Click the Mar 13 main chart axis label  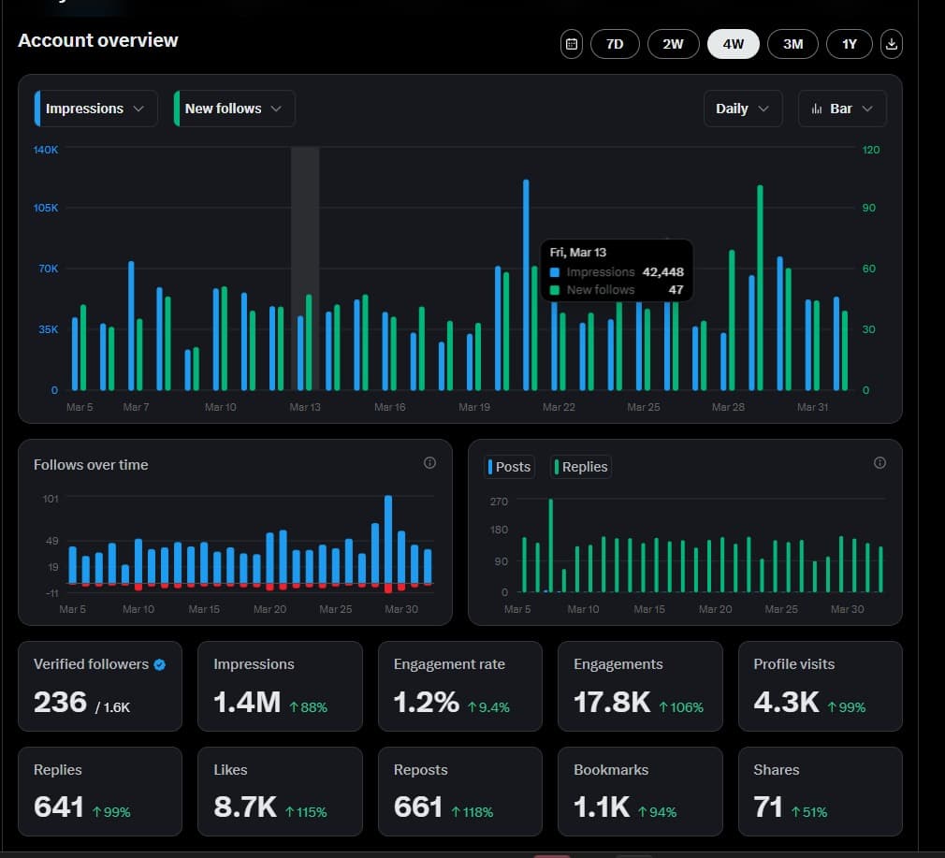click(x=305, y=407)
